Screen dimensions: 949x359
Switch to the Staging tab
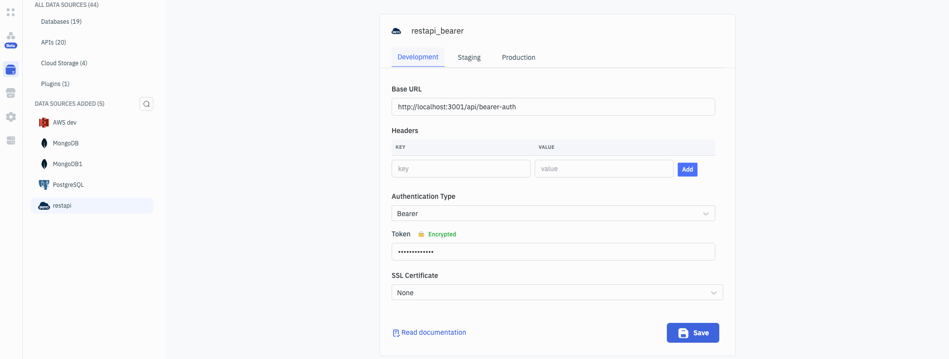click(x=469, y=57)
